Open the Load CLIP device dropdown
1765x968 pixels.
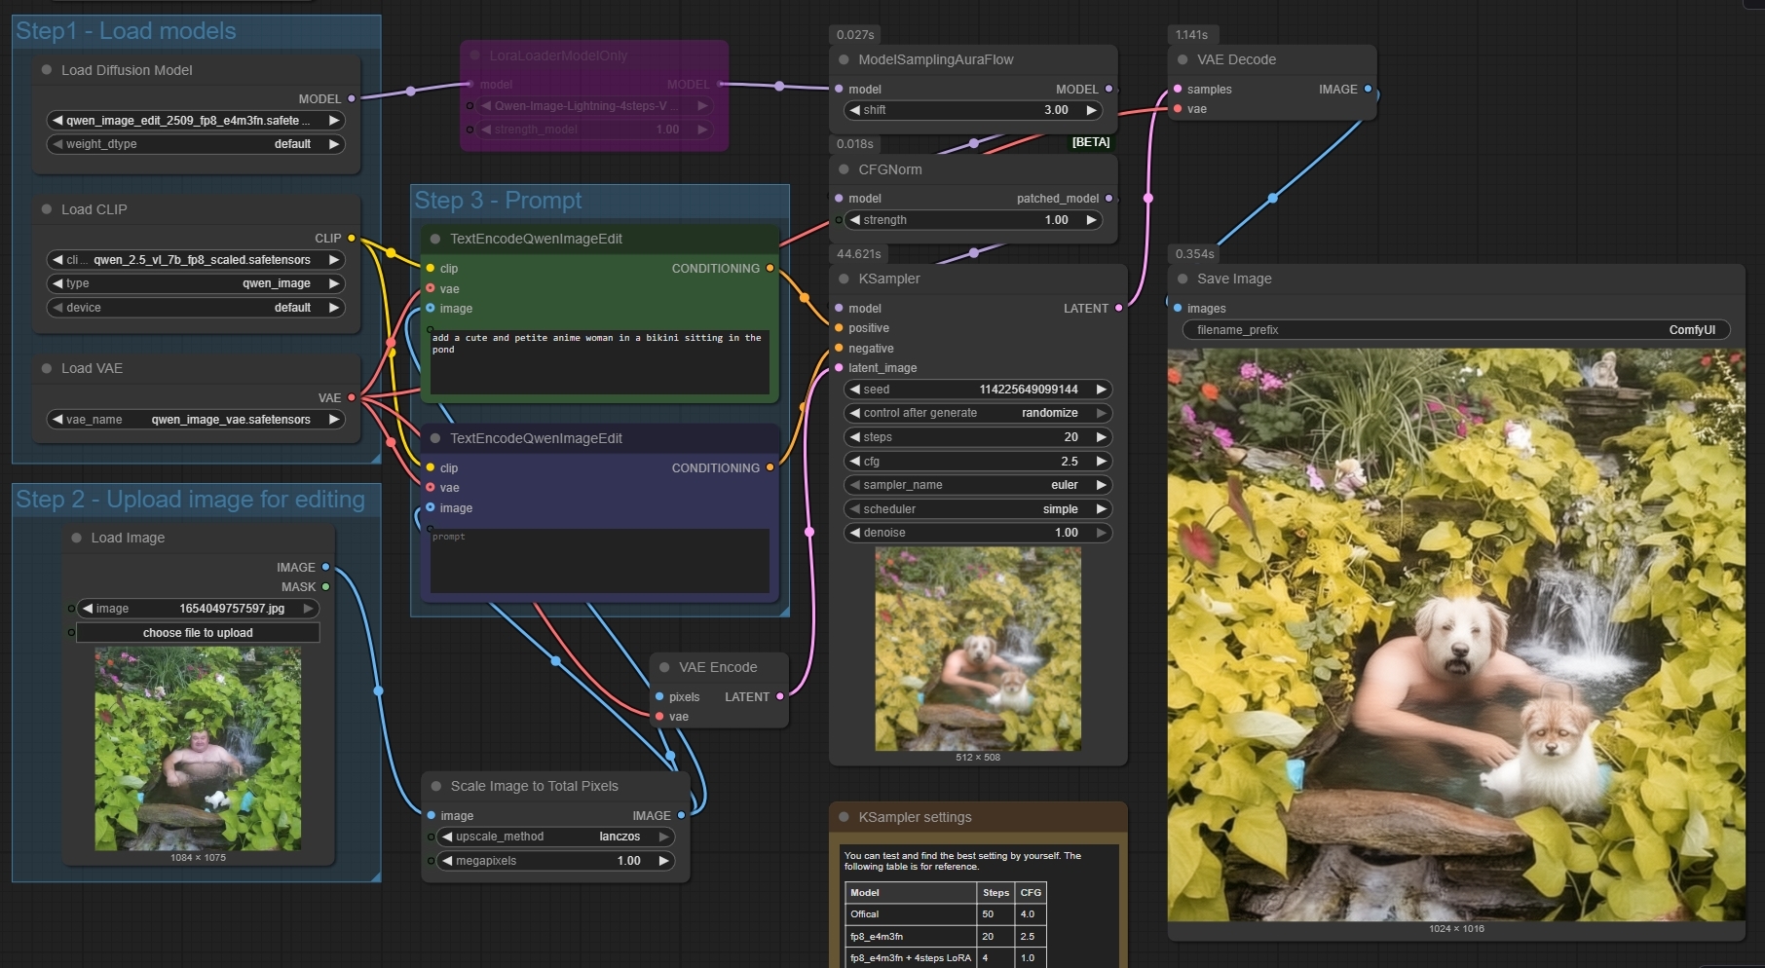click(196, 308)
